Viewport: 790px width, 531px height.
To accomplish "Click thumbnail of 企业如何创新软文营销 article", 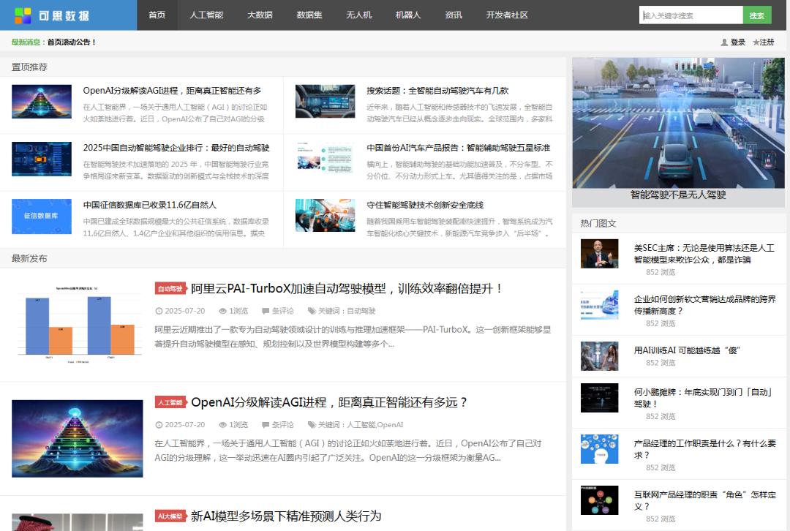I will click(600, 305).
